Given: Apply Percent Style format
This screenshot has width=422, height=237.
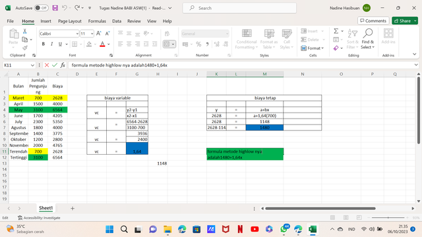Looking at the screenshot, I should [x=198, y=44].
